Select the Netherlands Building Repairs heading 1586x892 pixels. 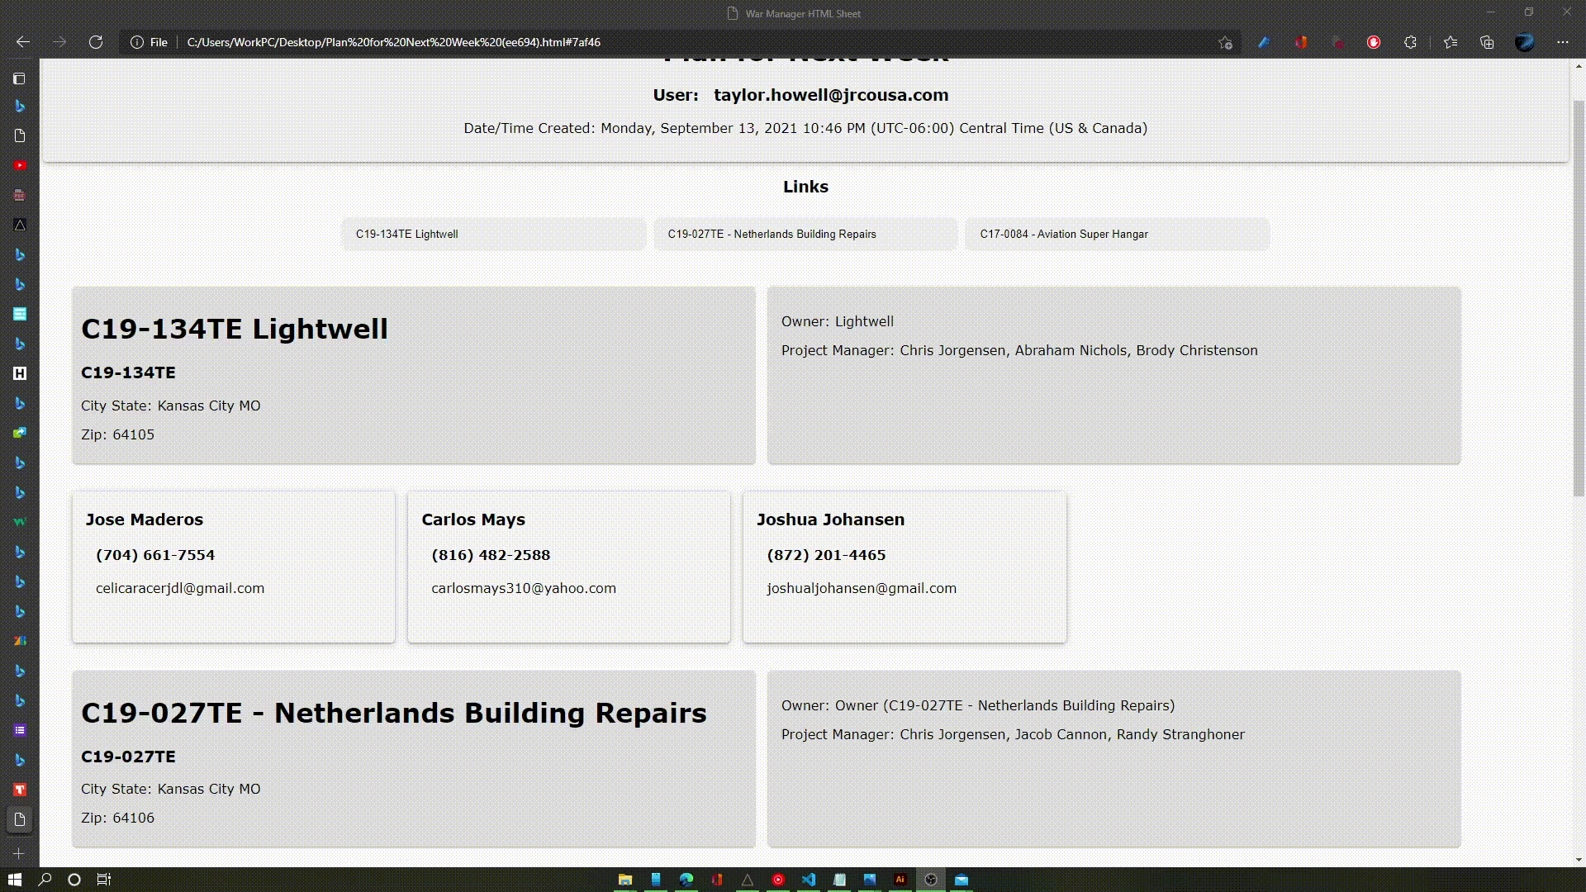pyautogui.click(x=394, y=713)
